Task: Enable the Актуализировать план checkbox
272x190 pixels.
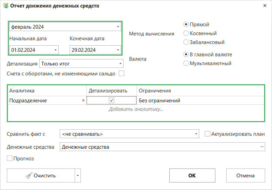Action: tap(207, 134)
